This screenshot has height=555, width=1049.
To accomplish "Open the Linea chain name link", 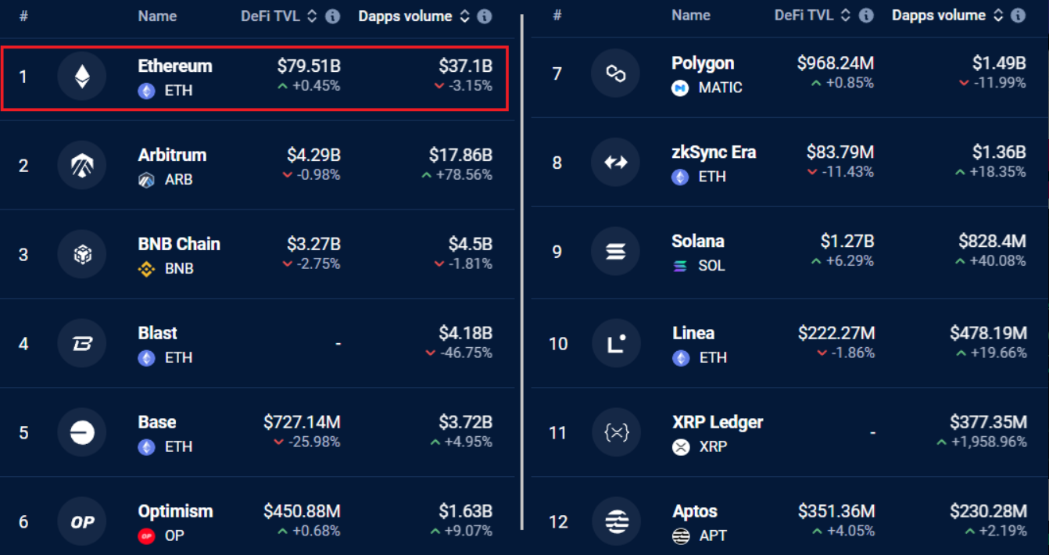I will [693, 333].
